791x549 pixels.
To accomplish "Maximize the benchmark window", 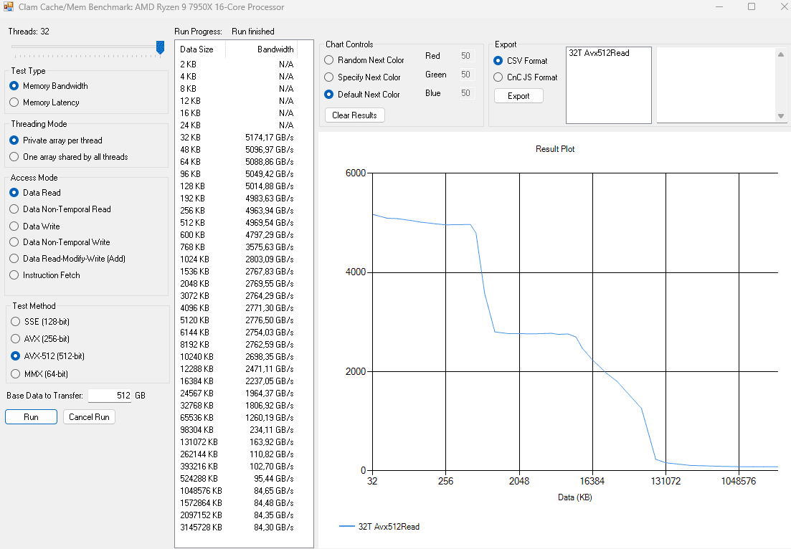I will pos(752,6).
